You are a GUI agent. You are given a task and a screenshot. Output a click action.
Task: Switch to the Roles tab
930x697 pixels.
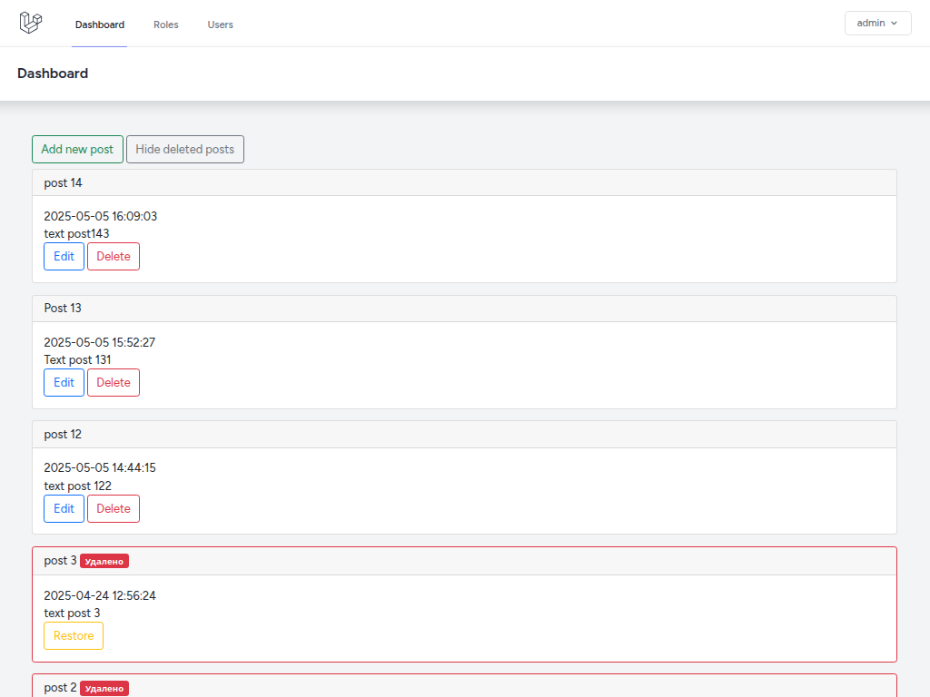point(165,25)
